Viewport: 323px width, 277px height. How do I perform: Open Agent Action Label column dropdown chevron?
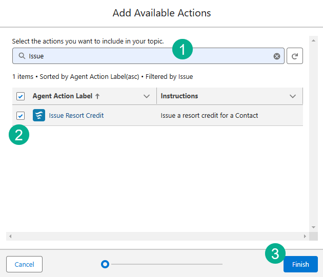click(147, 96)
